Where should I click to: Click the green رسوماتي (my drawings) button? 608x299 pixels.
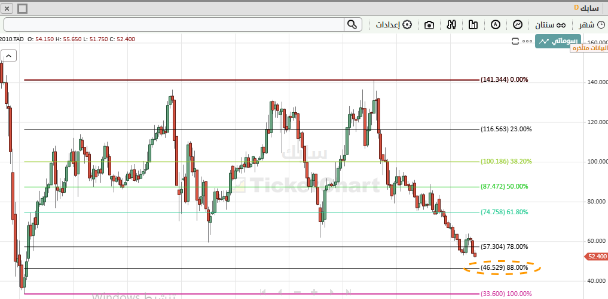pos(557,41)
